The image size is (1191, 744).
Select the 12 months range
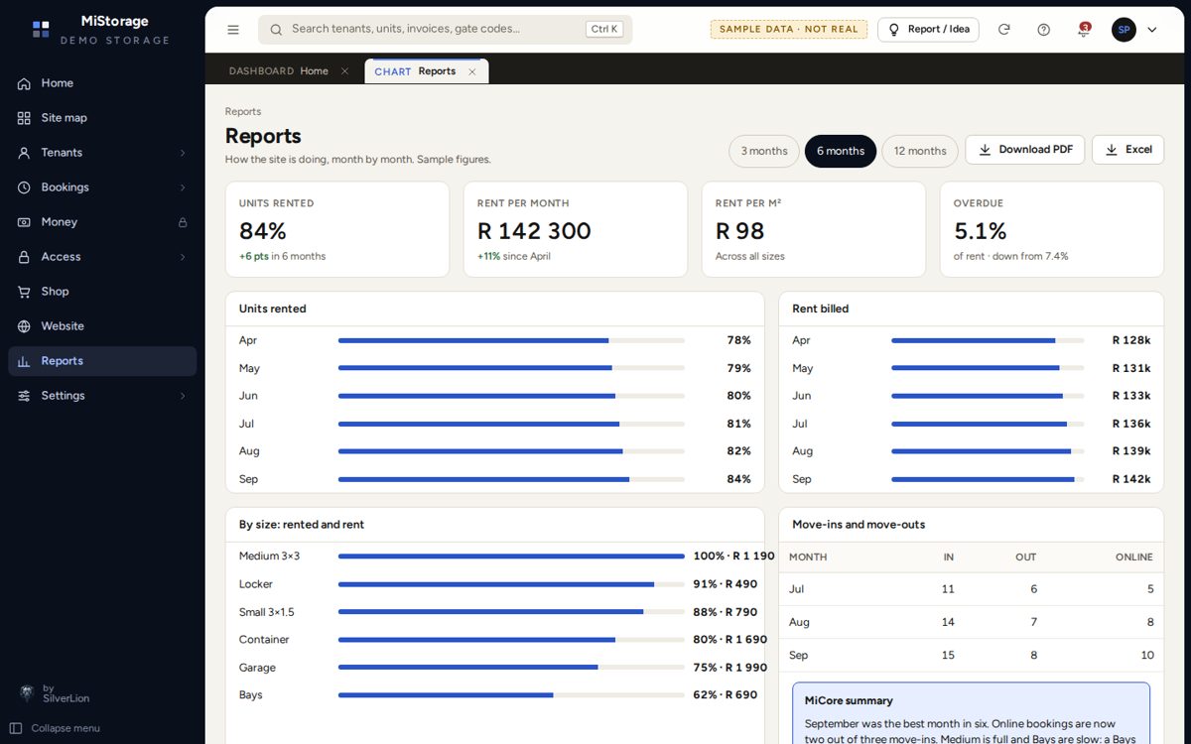[920, 151]
